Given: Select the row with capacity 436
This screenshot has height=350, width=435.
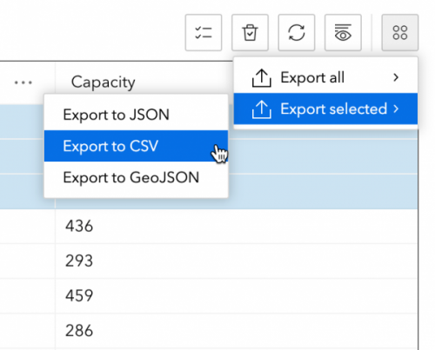Looking at the screenshot, I should pos(209,226).
